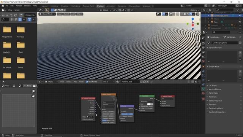Switch to material preview shading
Screen dimensions: 243x137
[188, 14]
